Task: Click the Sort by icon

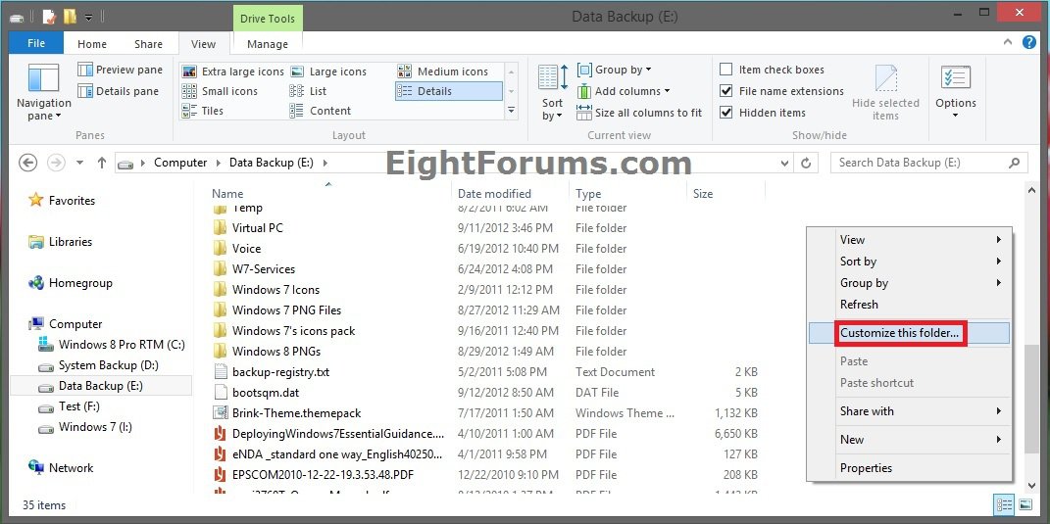Action: (x=552, y=80)
